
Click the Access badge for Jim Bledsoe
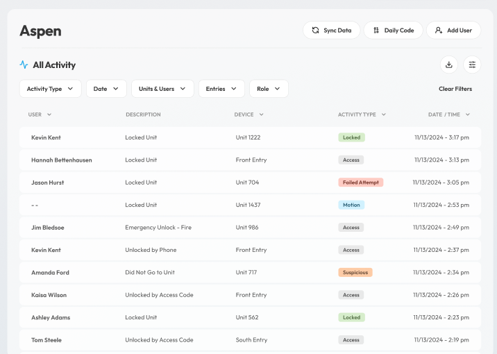point(351,227)
